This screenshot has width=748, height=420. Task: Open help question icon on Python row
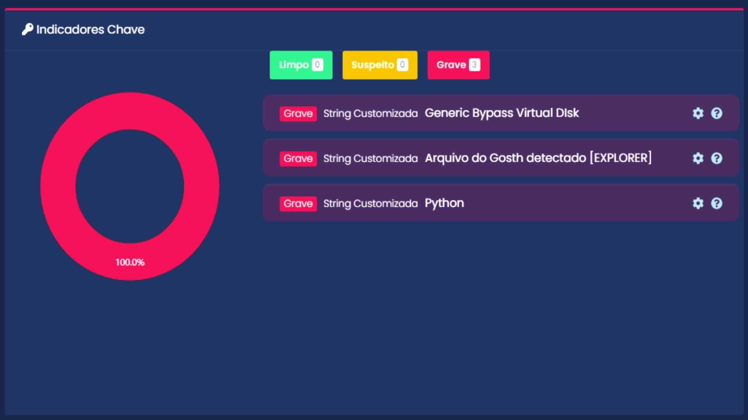pyautogui.click(x=716, y=203)
